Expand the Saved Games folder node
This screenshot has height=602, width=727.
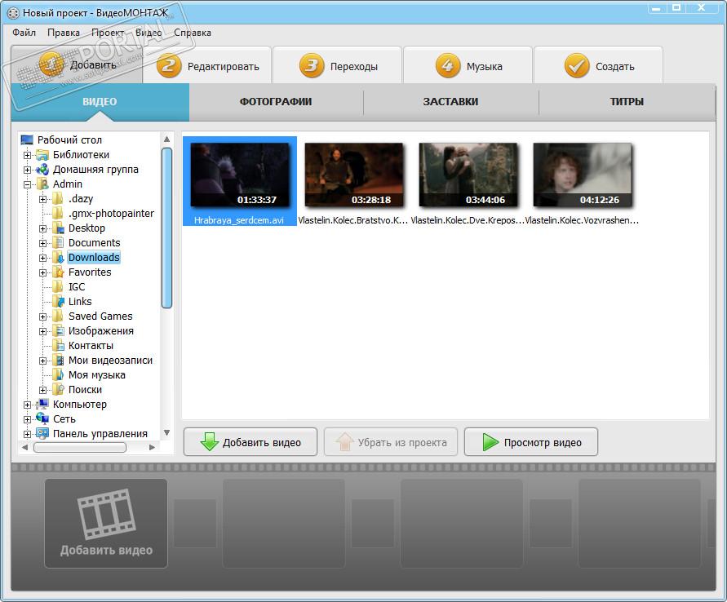(x=42, y=317)
